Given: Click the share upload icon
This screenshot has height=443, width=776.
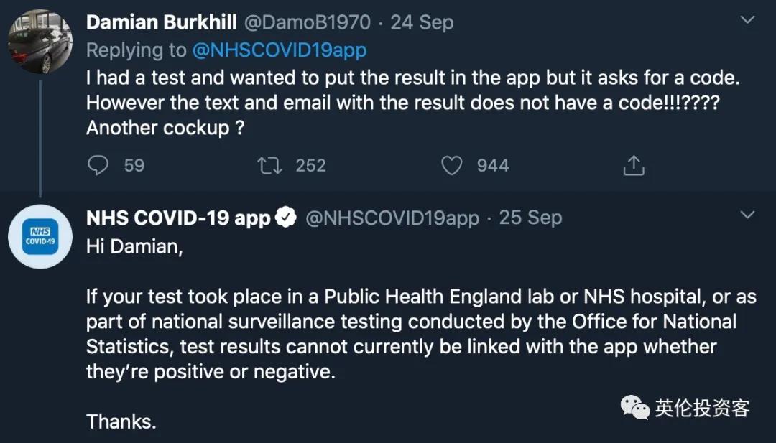Looking at the screenshot, I should 633,166.
